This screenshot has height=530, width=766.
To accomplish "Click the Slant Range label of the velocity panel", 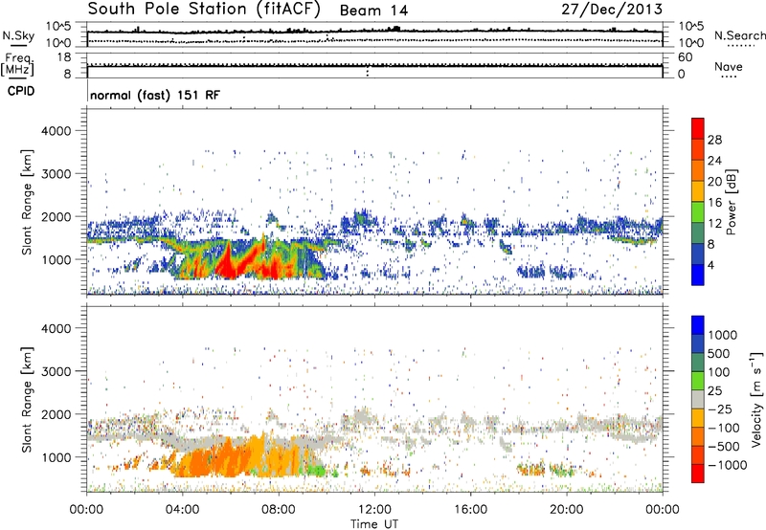I will (27, 399).
